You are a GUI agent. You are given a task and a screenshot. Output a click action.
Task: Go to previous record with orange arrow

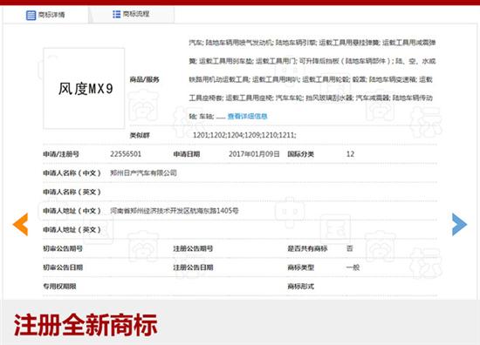coord(21,224)
